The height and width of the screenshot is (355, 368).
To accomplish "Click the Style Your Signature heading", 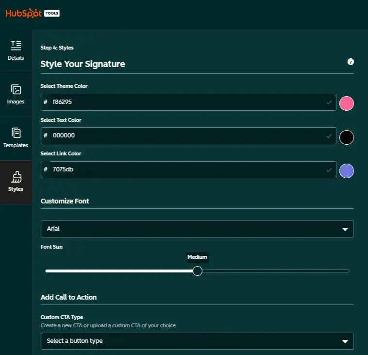I will pos(83,64).
